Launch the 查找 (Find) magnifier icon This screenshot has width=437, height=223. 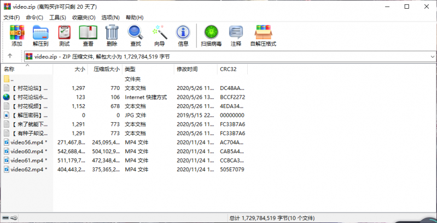coord(135,35)
